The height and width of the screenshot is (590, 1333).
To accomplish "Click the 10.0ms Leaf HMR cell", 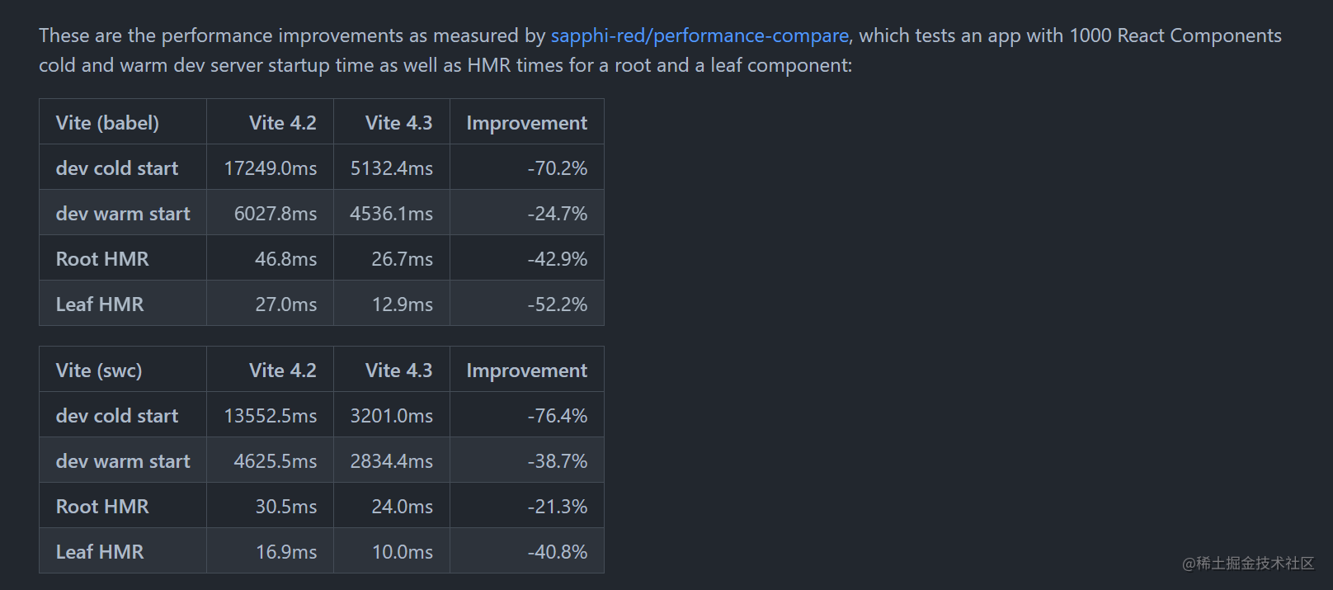I will [402, 552].
